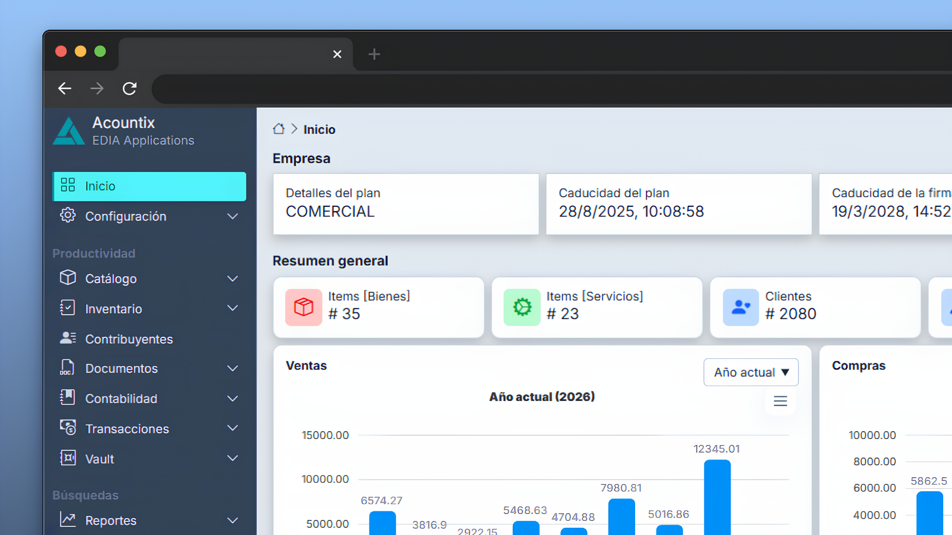
Task: Expand the Reportes chevron
Action: coord(233,520)
